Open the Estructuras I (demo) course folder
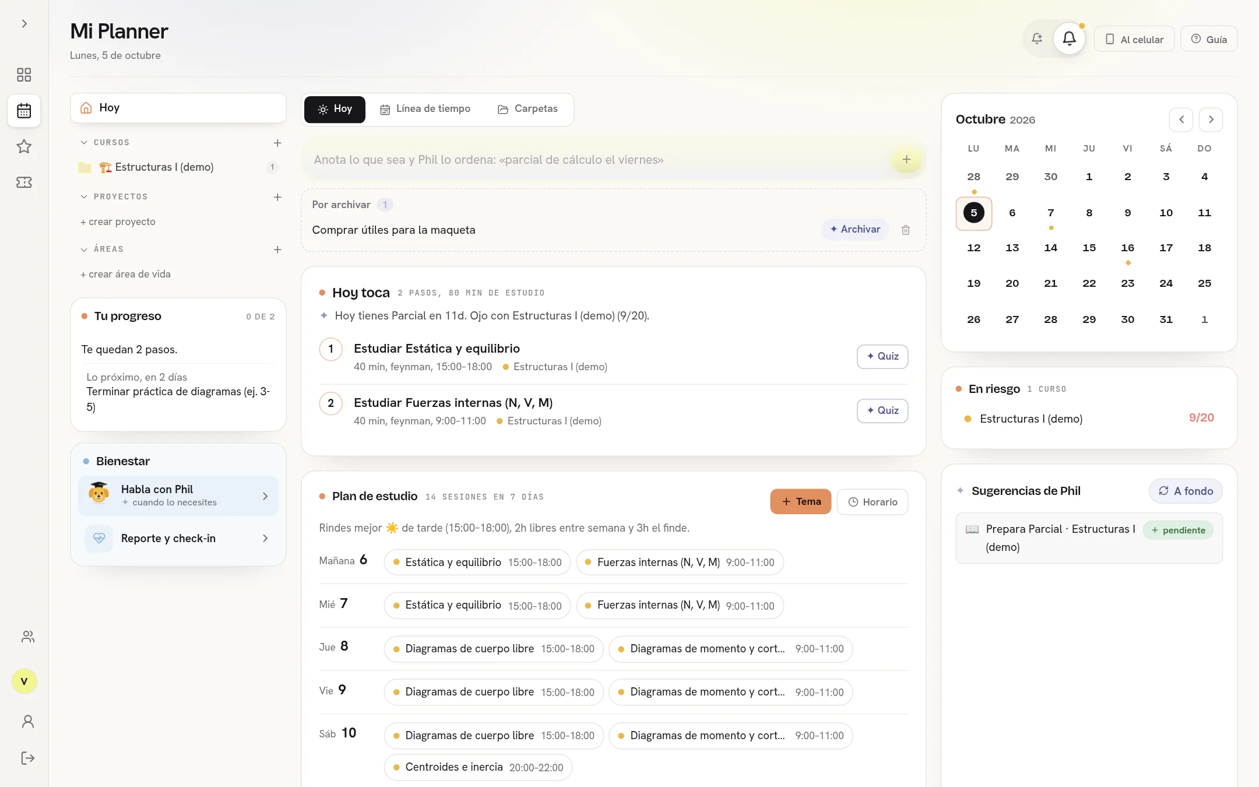The height and width of the screenshot is (787, 1259). click(178, 167)
